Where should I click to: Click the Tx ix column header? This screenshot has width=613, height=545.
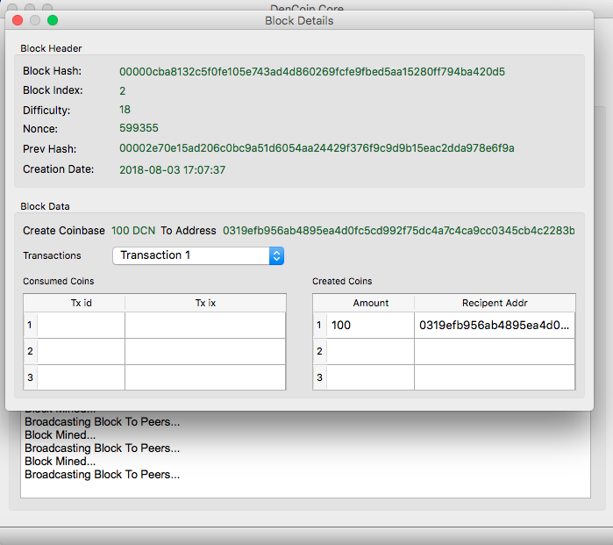point(205,303)
